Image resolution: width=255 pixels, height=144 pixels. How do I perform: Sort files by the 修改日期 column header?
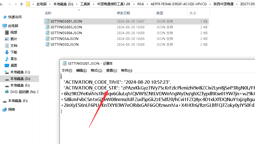(123, 13)
